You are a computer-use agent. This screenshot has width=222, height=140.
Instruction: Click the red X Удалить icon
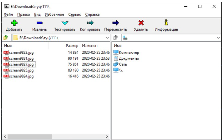141,23
